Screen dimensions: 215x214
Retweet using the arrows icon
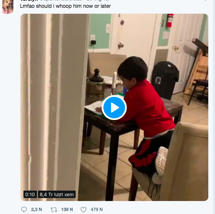(x=54, y=210)
